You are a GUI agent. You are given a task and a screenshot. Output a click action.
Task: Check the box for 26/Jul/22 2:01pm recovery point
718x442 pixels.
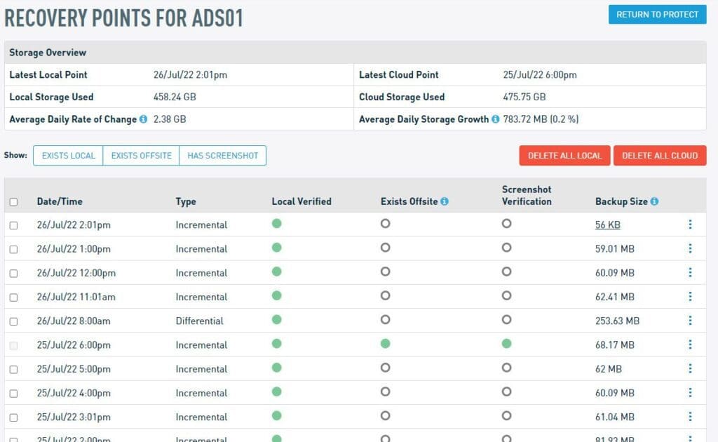[x=14, y=225]
